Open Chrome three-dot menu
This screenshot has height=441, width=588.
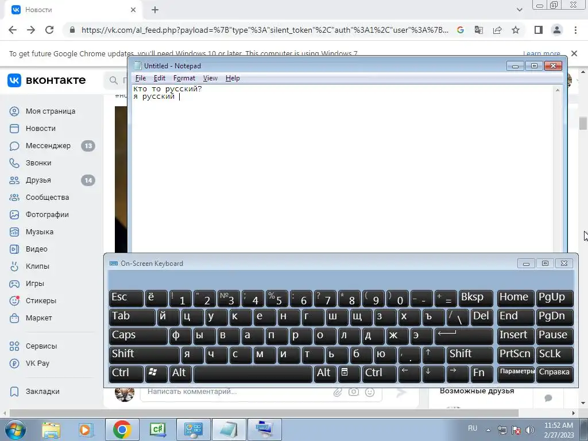[575, 30]
